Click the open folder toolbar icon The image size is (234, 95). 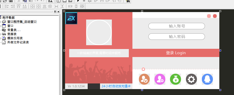click(5, 1)
